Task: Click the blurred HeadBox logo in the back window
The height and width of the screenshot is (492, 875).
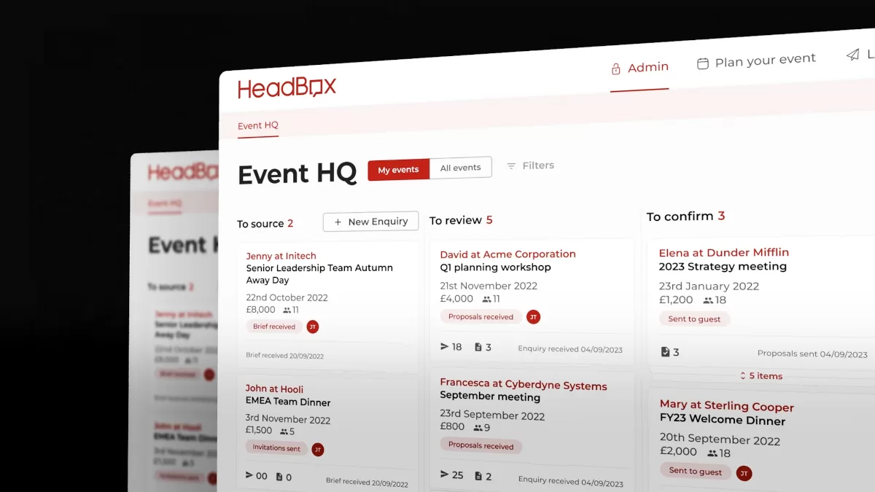Action: 183,172
